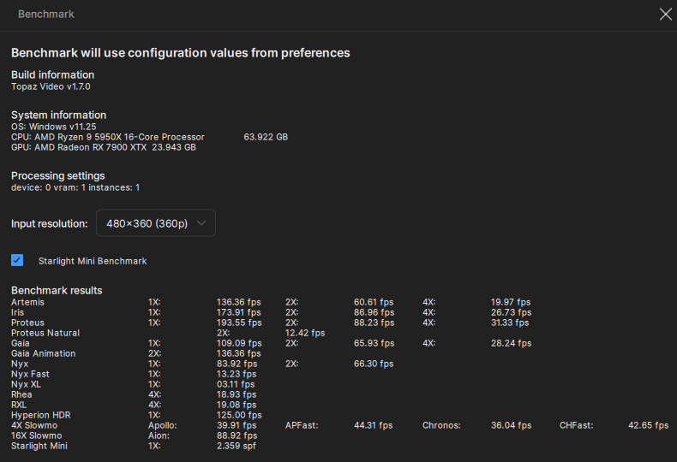Screen dimensions: 677x462
Task: Close the Benchmark dialog with X
Action: 665,15
